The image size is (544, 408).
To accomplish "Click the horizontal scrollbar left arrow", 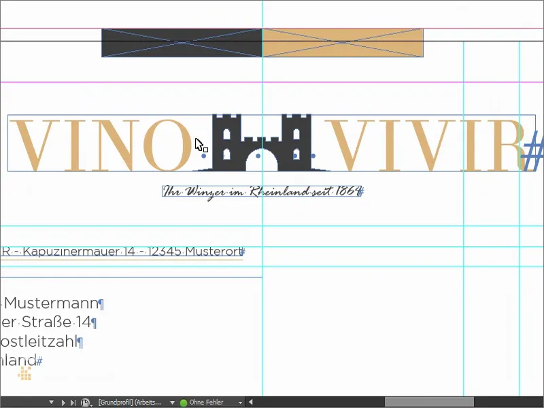I will [250, 403].
